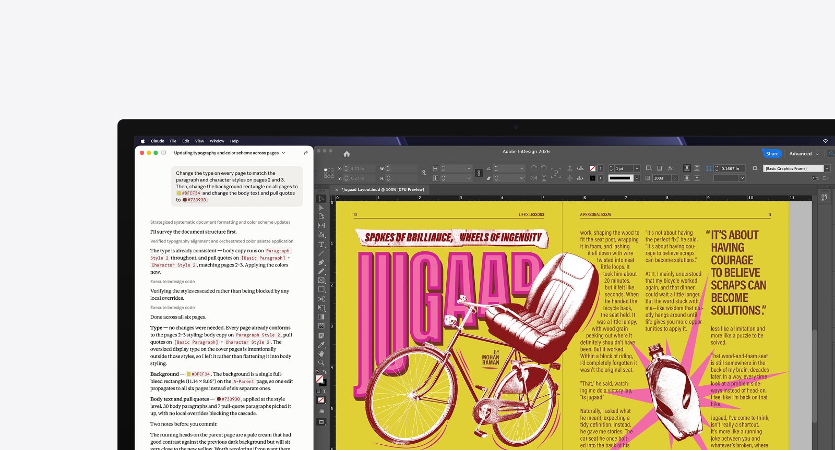Swap fill and stroke colors

click(325, 372)
